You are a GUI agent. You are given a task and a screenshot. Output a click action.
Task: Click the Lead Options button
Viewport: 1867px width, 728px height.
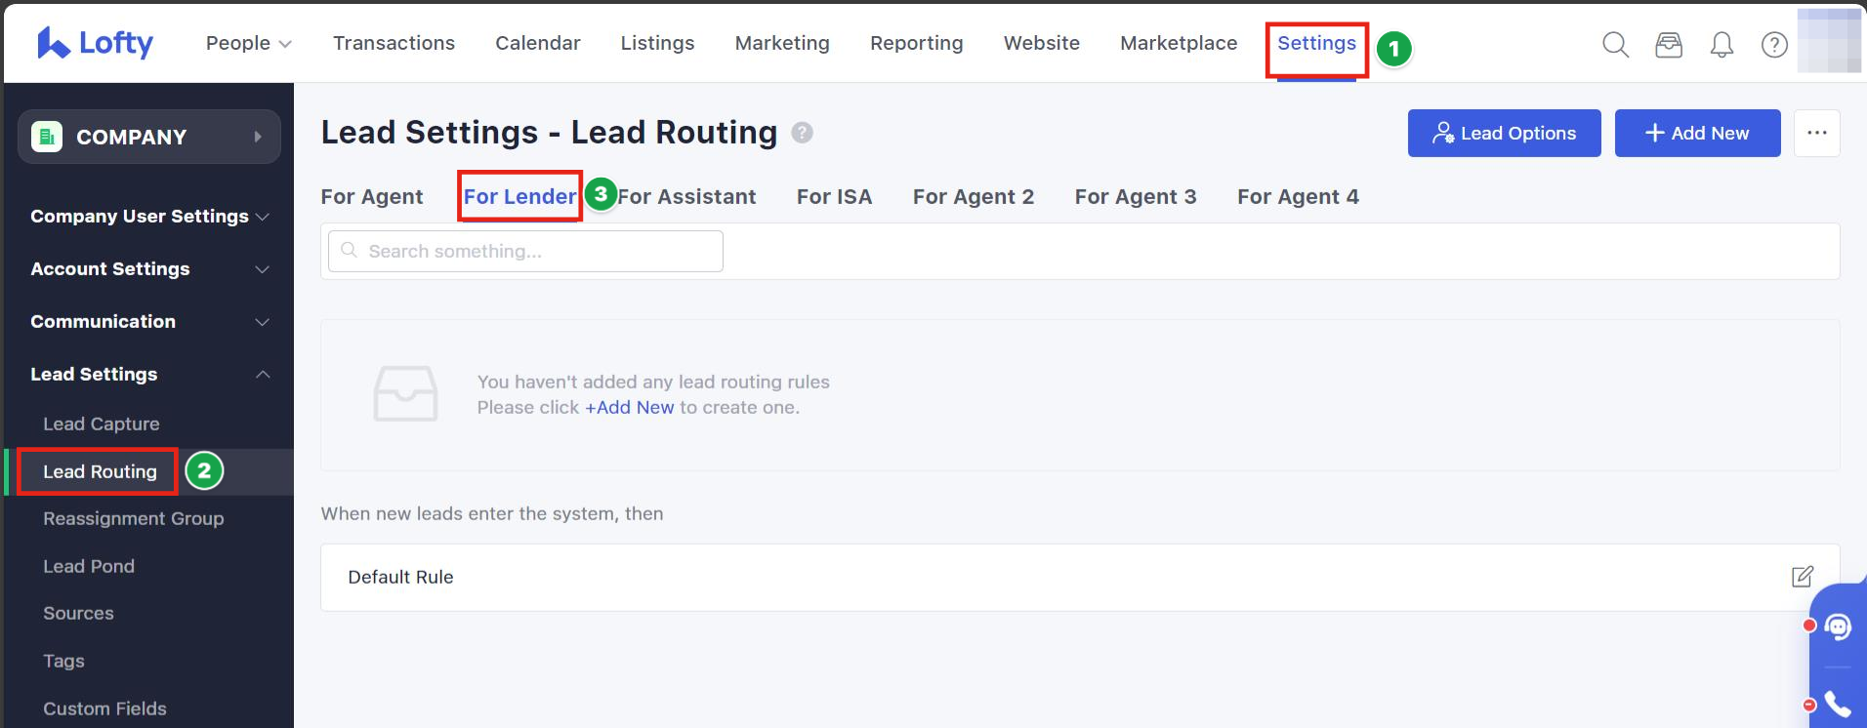click(1504, 133)
